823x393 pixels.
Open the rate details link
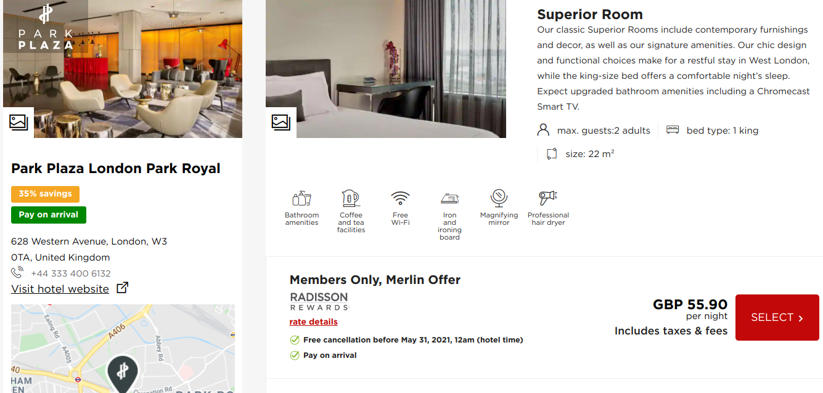(313, 322)
